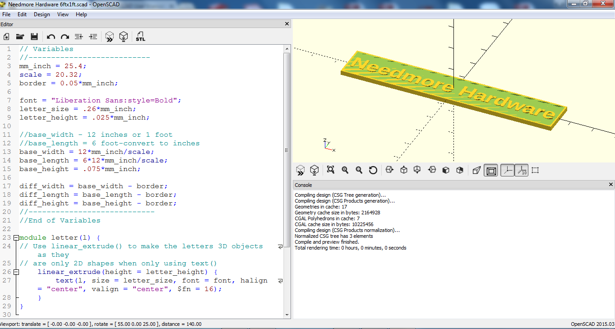The image size is (615, 329).
Task: Render the design from editor toolbar
Action: tap(124, 37)
